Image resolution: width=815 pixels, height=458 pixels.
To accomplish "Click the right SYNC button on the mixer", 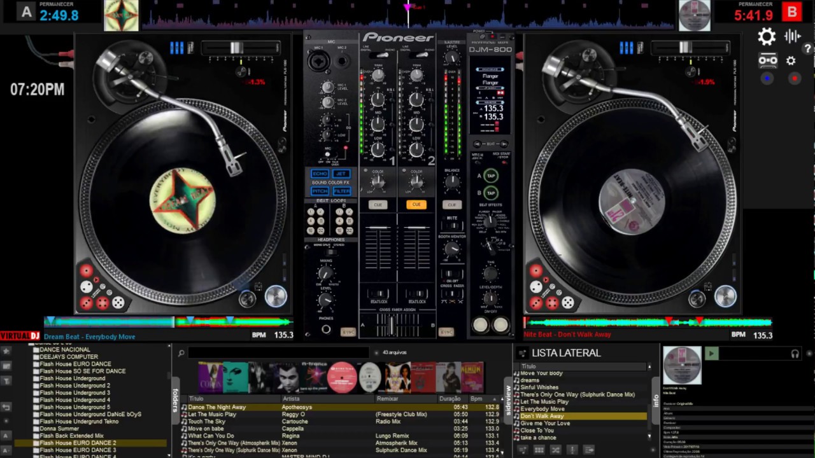I will click(x=446, y=332).
